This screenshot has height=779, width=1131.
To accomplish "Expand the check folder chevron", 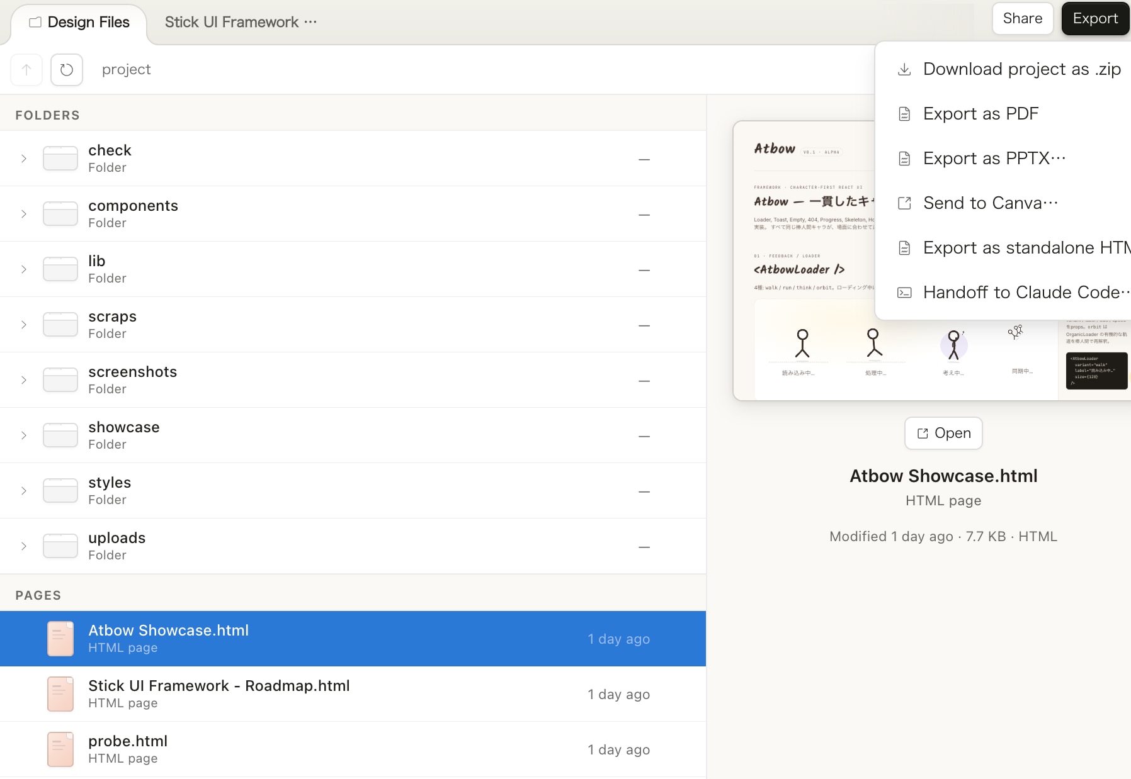I will coord(24,159).
